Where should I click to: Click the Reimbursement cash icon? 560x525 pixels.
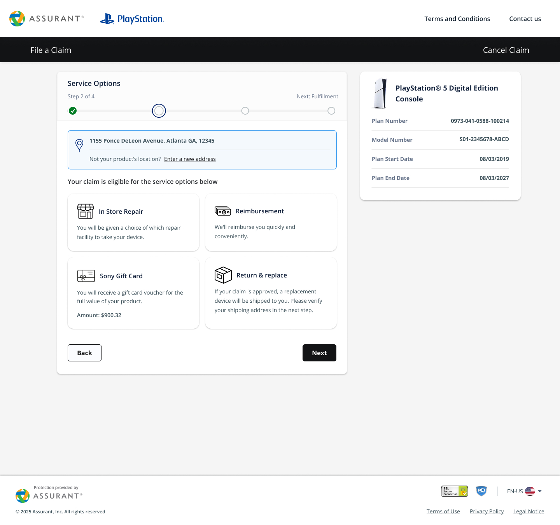tap(223, 211)
